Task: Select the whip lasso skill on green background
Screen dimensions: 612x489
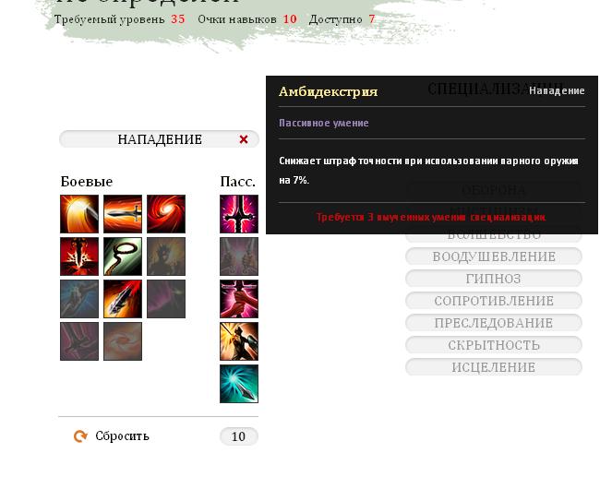Action: pyautogui.click(x=123, y=256)
